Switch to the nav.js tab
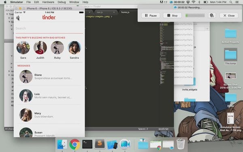The height and width of the screenshot is (152, 243). click(x=100, y=12)
